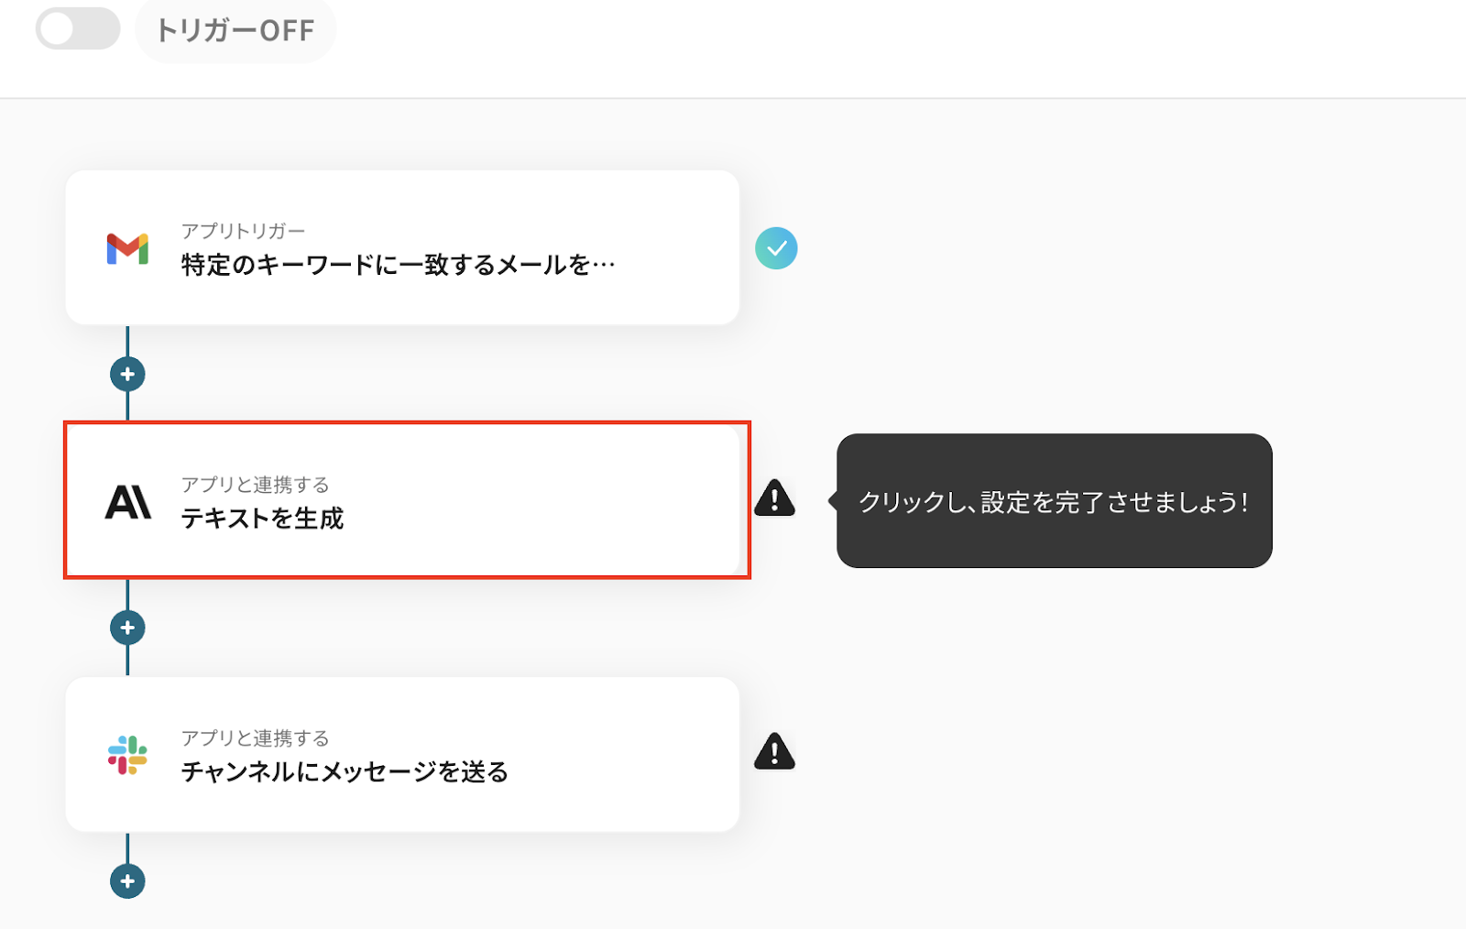Open the 特定のキーワードに一致するメールを… step title
This screenshot has height=929, width=1466.
point(398,266)
